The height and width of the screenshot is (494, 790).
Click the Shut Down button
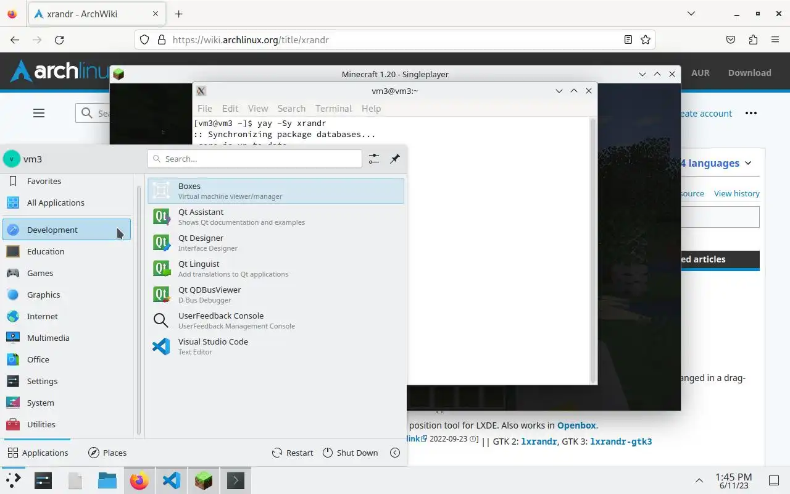(351, 453)
